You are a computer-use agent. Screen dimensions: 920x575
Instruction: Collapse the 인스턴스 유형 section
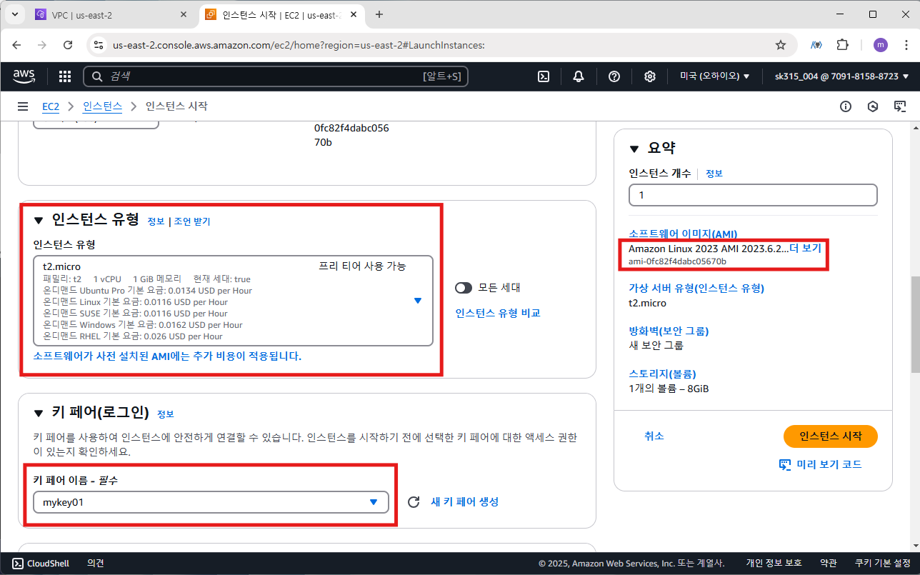tap(39, 221)
